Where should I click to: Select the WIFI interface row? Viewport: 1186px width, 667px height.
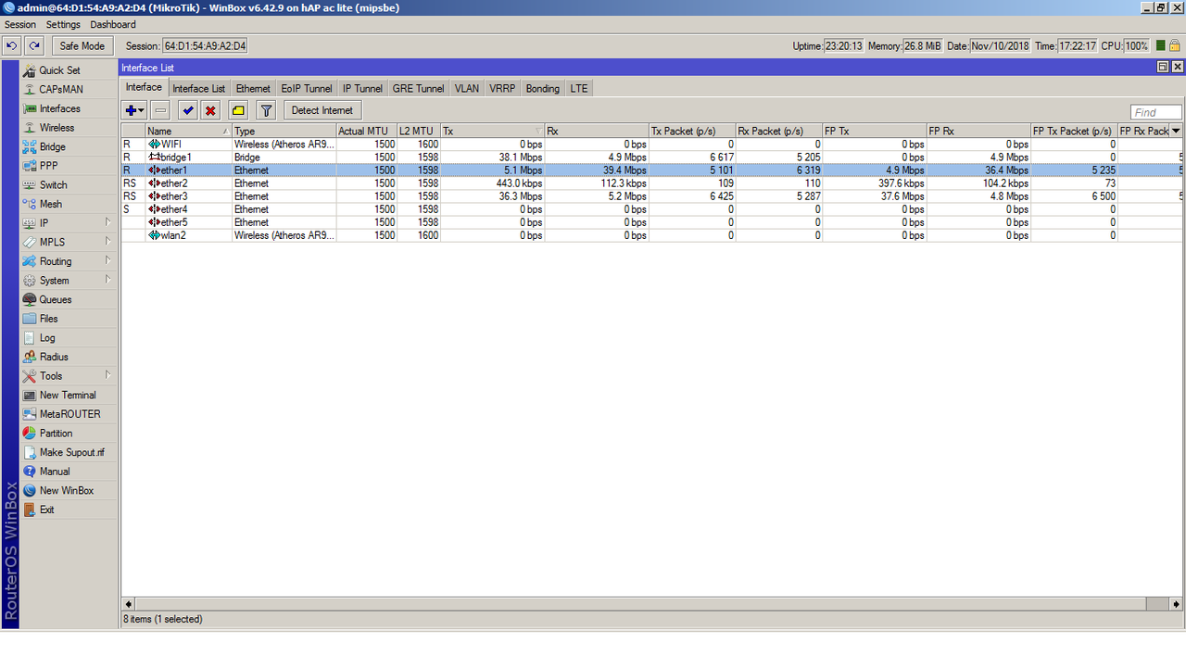coord(651,145)
